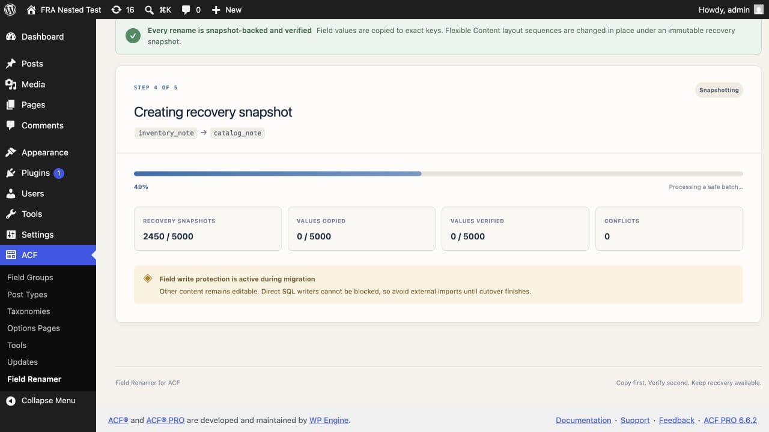Open the Documentation link
The width and height of the screenshot is (769, 432).
tap(583, 421)
